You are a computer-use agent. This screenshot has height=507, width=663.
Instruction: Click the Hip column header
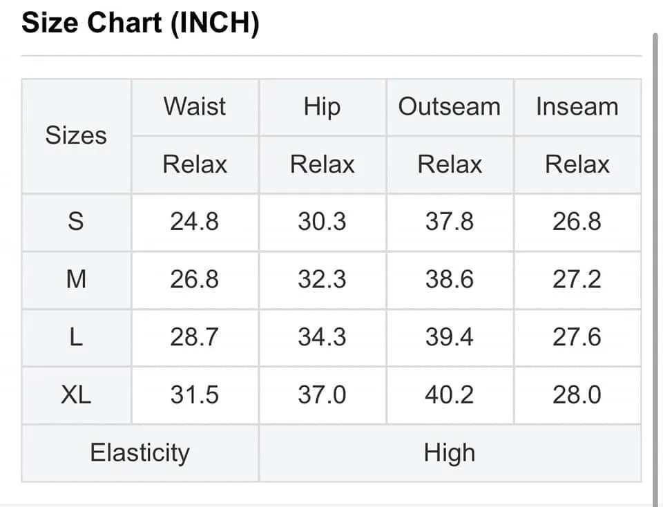pyautogui.click(x=323, y=106)
